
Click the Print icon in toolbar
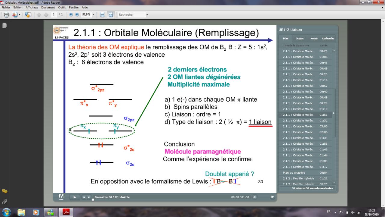point(6,14)
